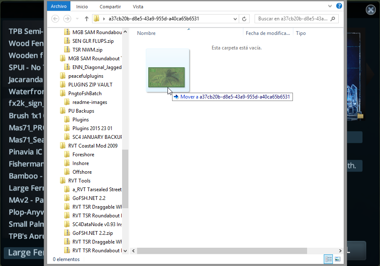The image size is (380, 266).
Task: Click the navigation tree scrollbar thumb
Action: pos(125,179)
